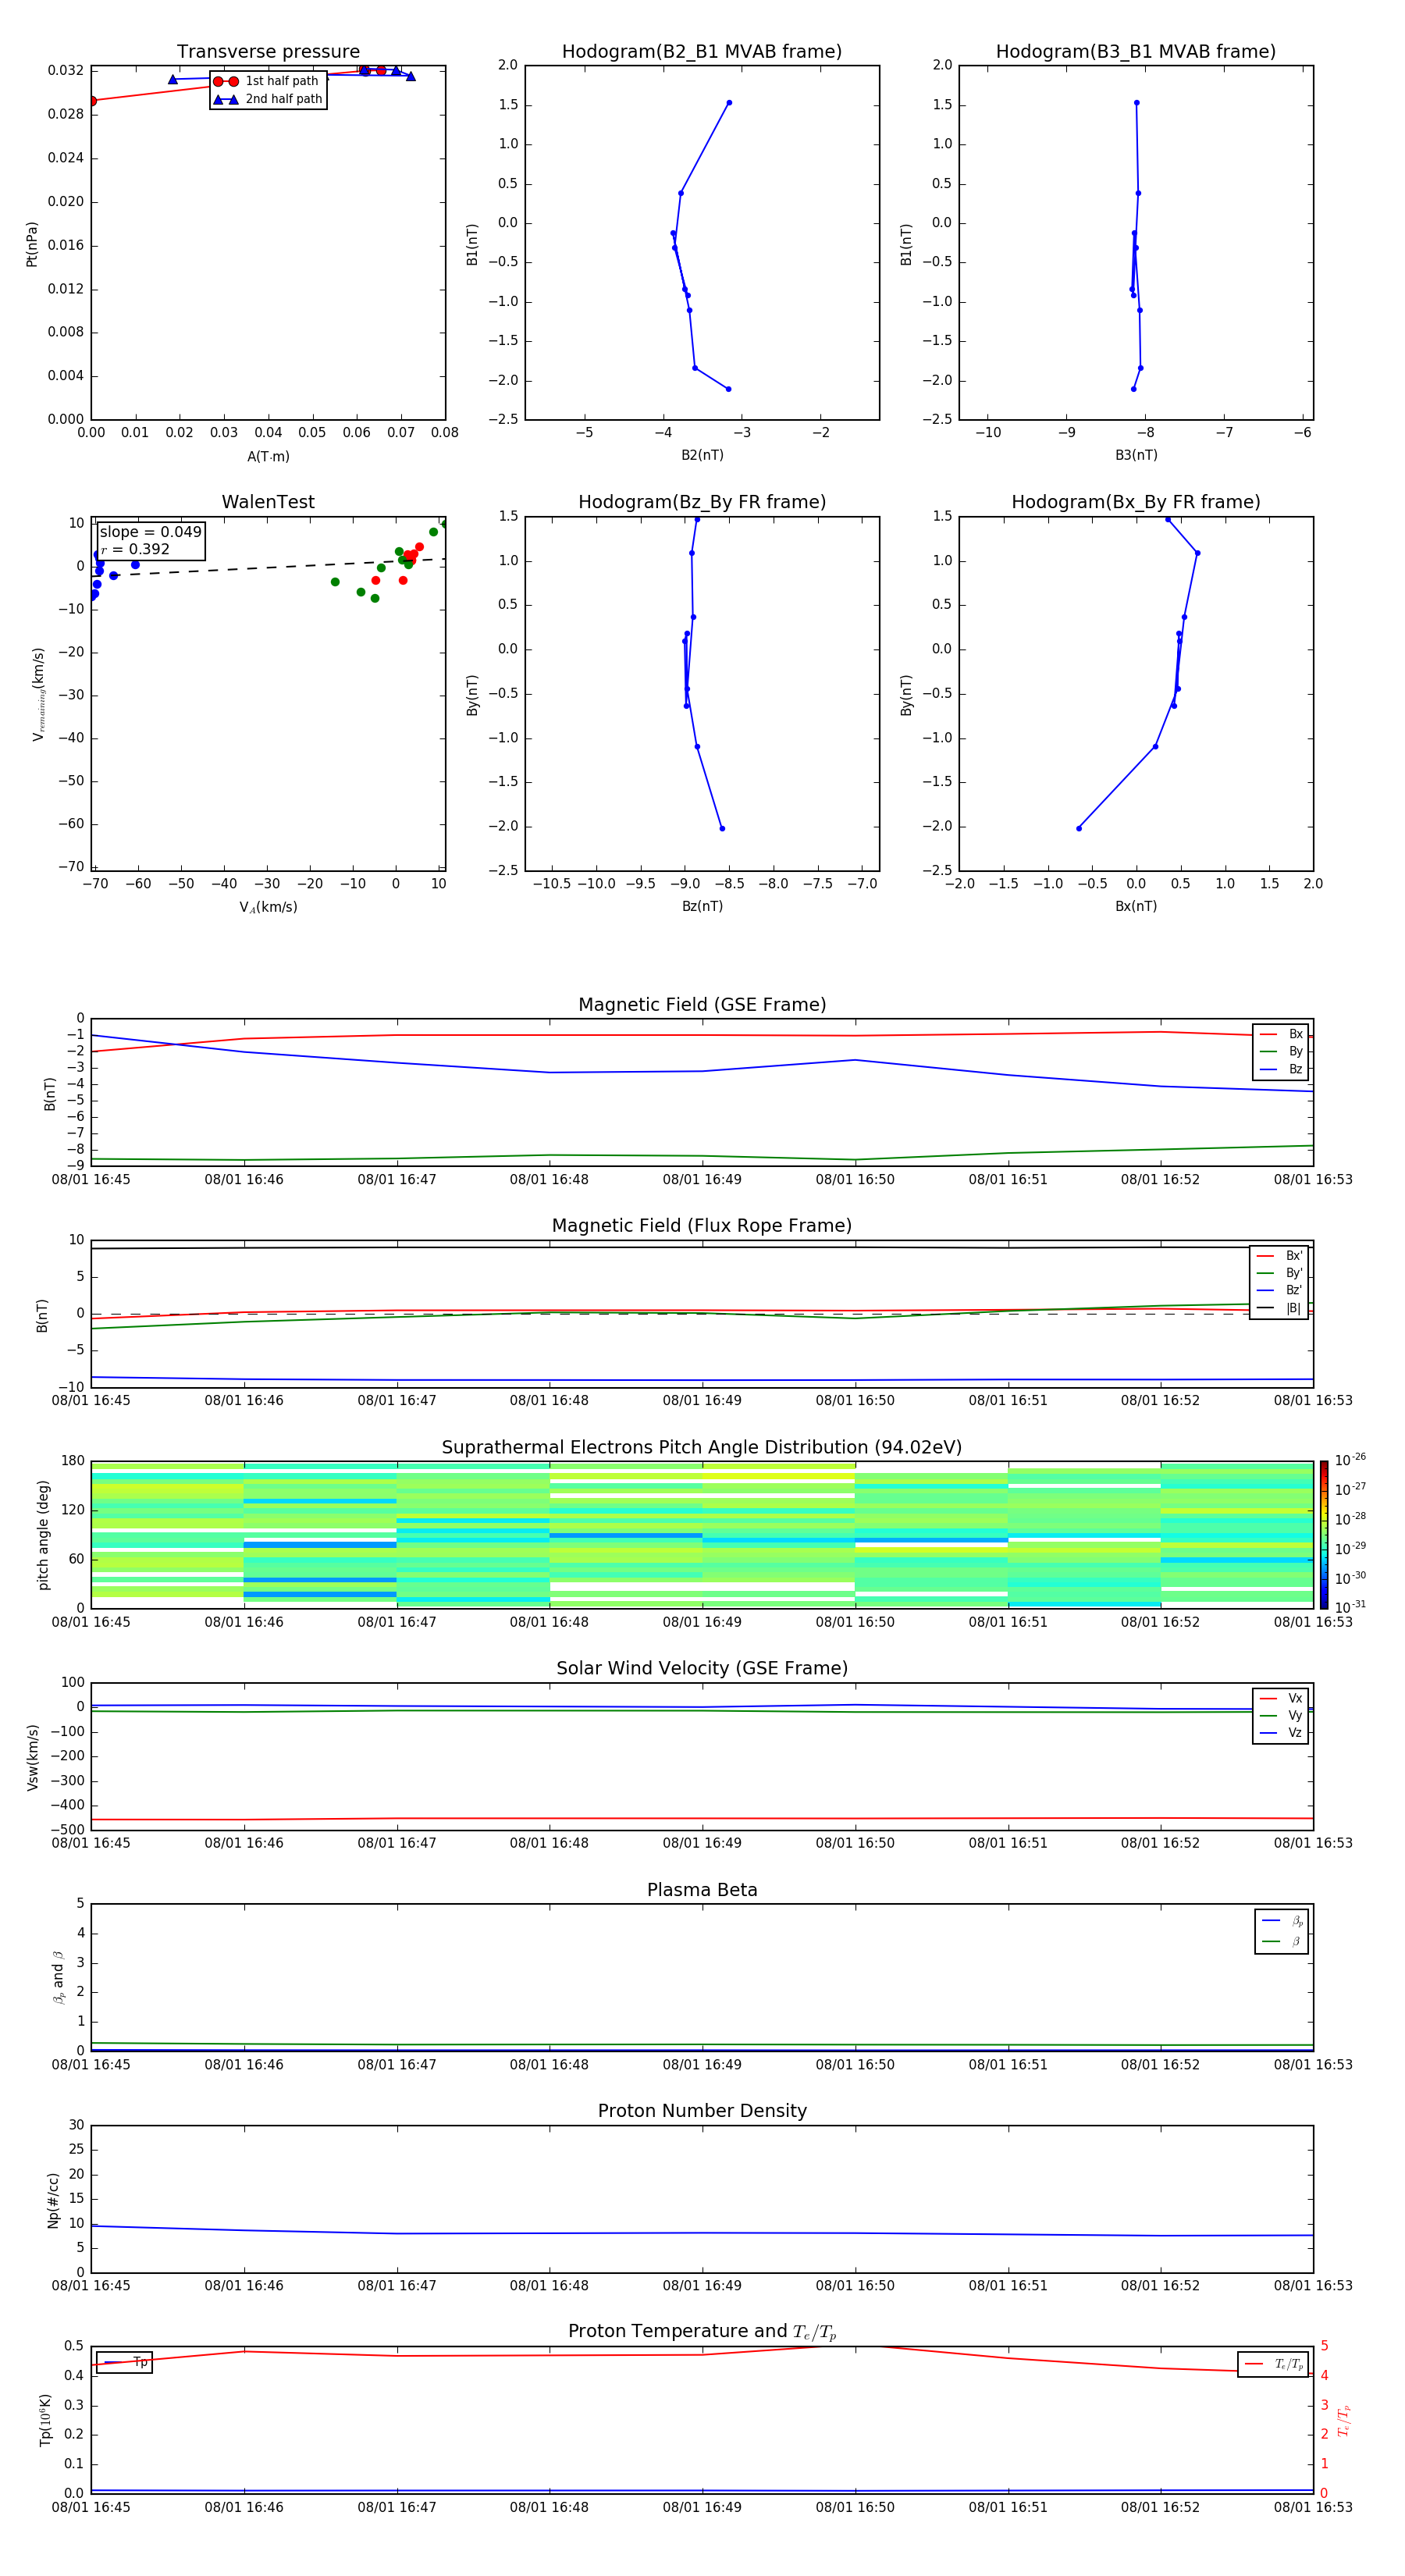1405x2576 pixels.
Task: Click the "Np(#/cc)" y-axis label
Action: pos(53,2199)
